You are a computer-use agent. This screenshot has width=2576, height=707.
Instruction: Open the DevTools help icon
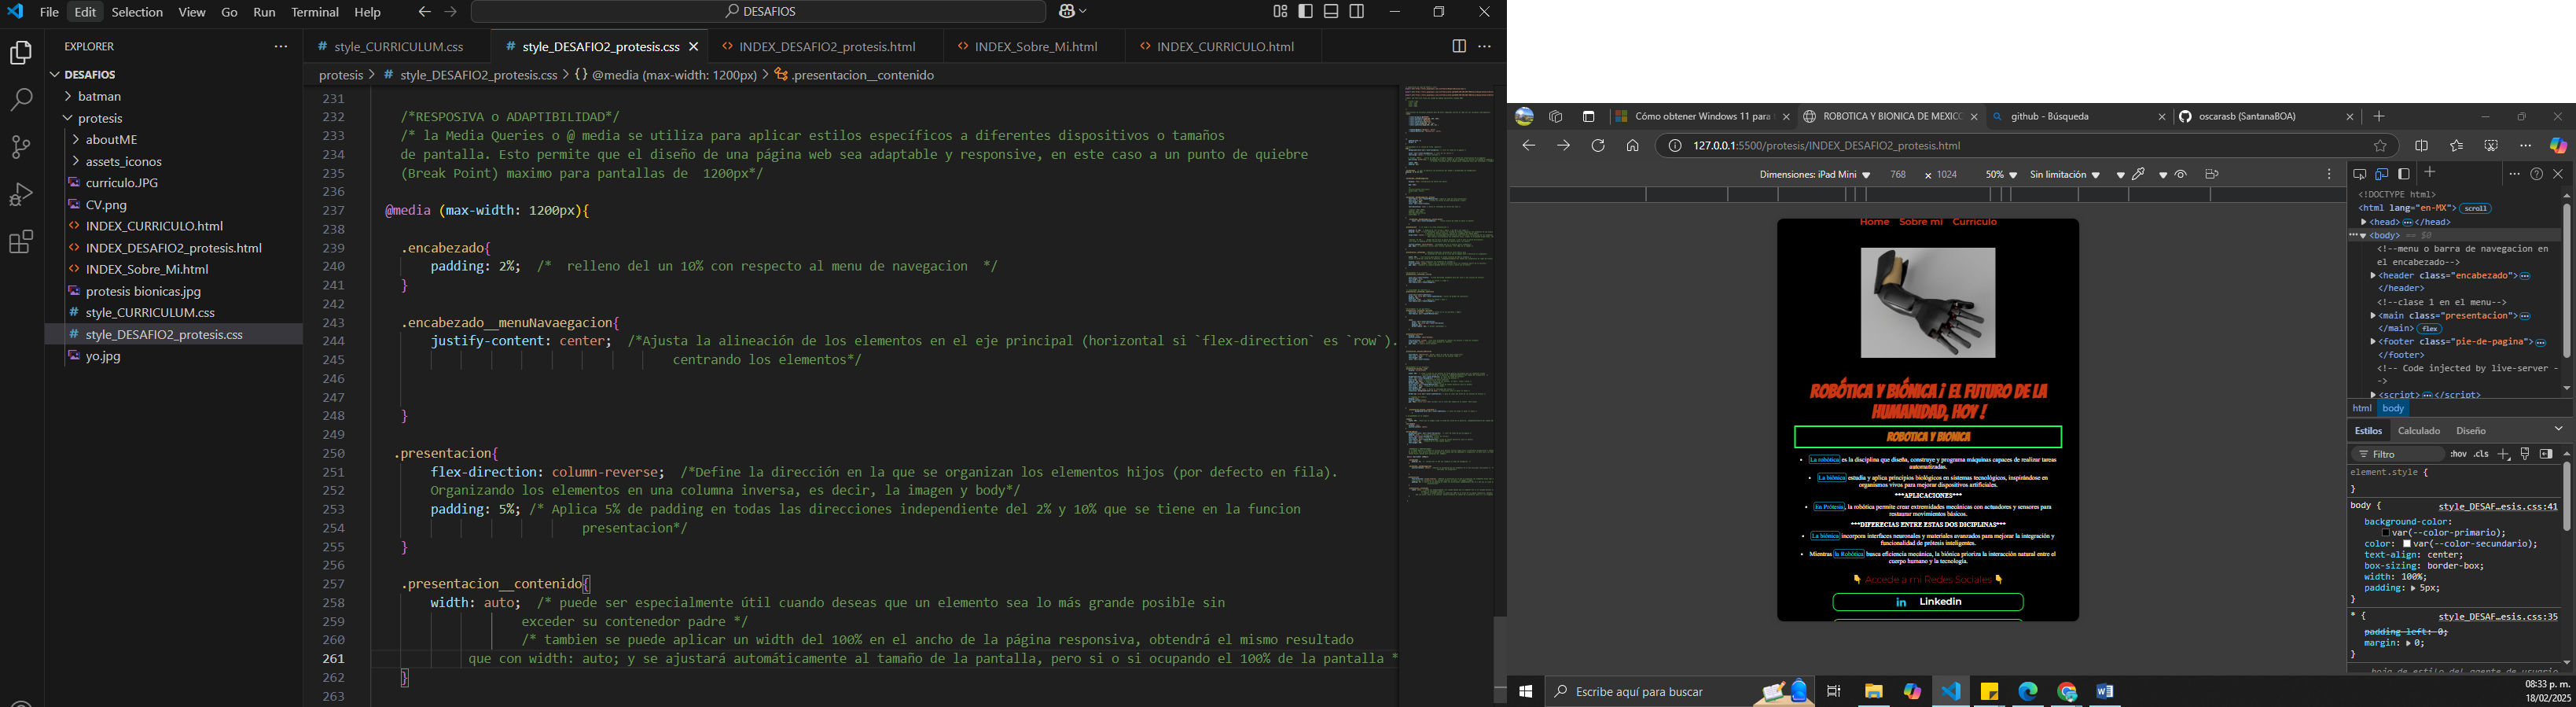point(2537,174)
